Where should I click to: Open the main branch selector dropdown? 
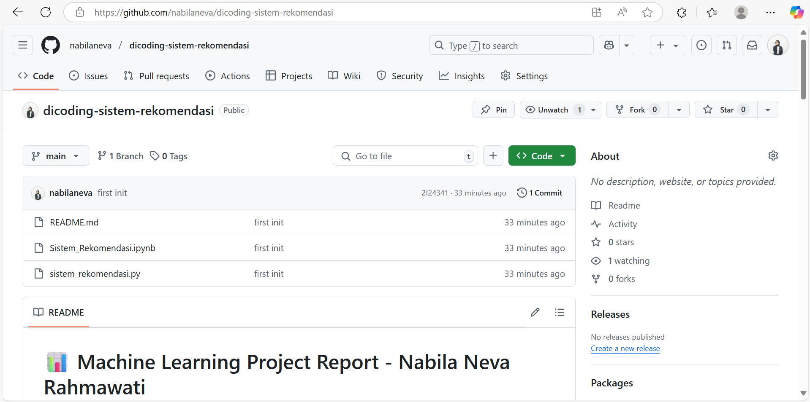[56, 156]
